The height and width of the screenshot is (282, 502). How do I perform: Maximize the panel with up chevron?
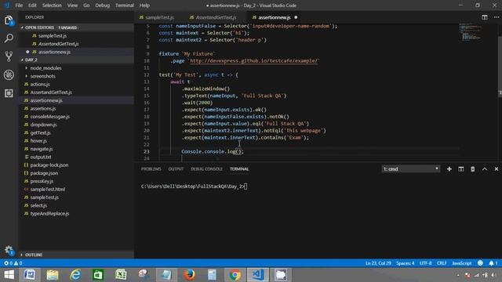[x=485, y=169]
